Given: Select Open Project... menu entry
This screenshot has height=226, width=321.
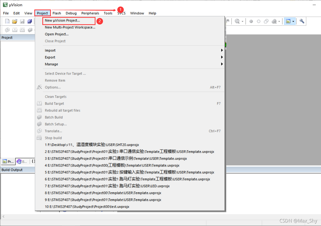Looking at the screenshot, I should (130, 34).
